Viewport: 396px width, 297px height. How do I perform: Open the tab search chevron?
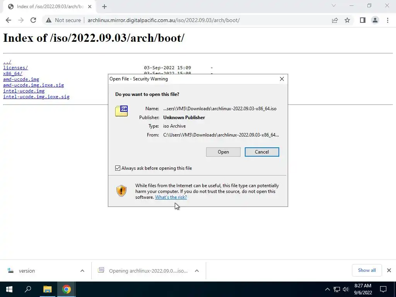[334, 5]
